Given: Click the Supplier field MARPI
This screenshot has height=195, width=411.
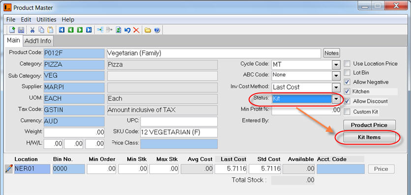Looking at the screenshot, I should click(74, 87).
